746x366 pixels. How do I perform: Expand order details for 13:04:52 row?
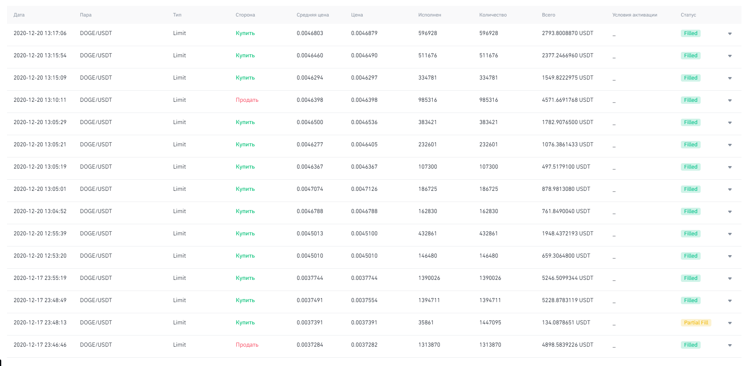(730, 212)
